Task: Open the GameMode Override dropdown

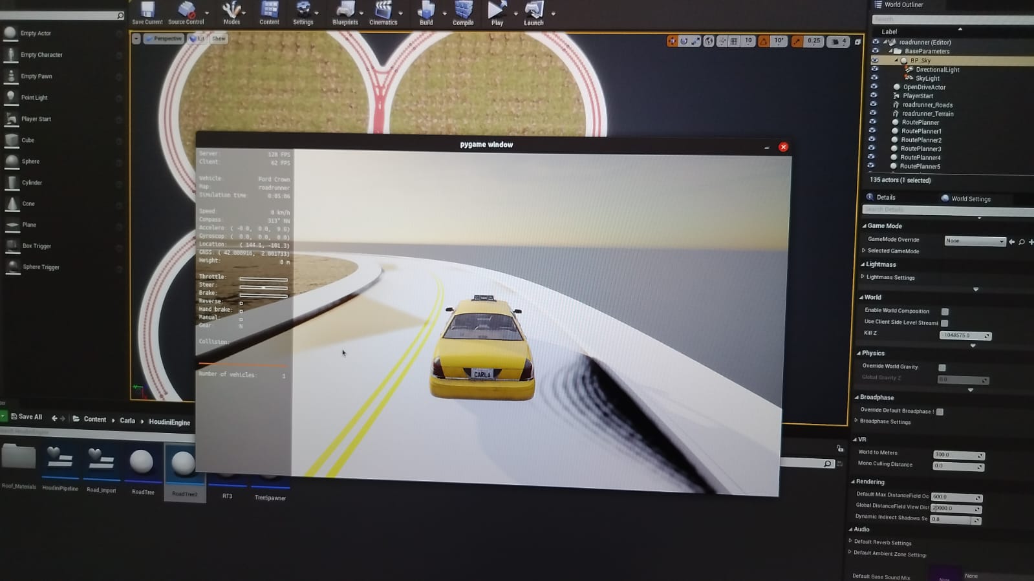Action: pos(975,241)
